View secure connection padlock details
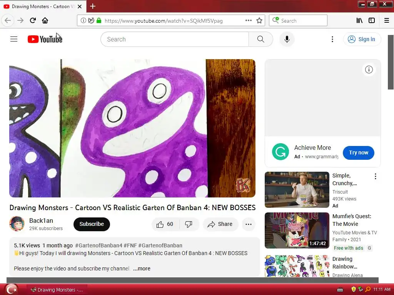Screen dimensions: 394x295 pyautogui.click(x=99, y=21)
